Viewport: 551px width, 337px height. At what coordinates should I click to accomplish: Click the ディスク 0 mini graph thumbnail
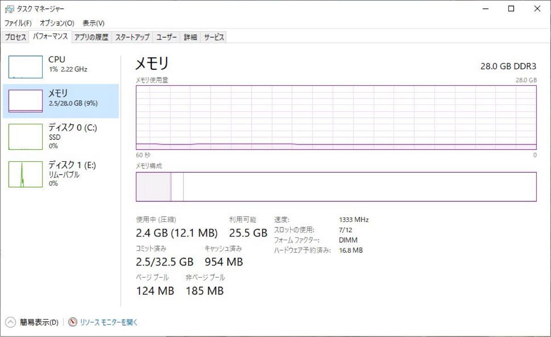[x=25, y=136]
